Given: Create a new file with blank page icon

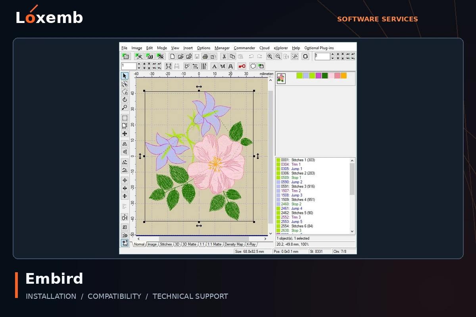Looking at the screenshot, I should (172, 57).
